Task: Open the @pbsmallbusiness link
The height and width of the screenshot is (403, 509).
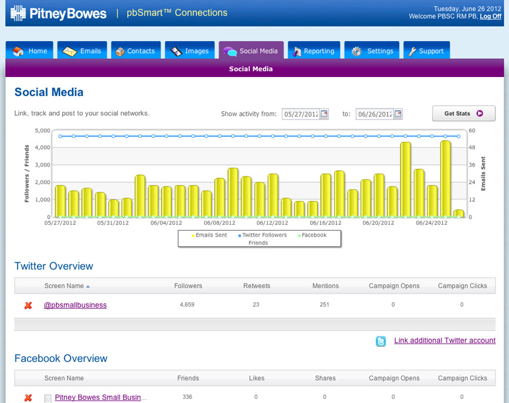Action: pyautogui.click(x=75, y=305)
